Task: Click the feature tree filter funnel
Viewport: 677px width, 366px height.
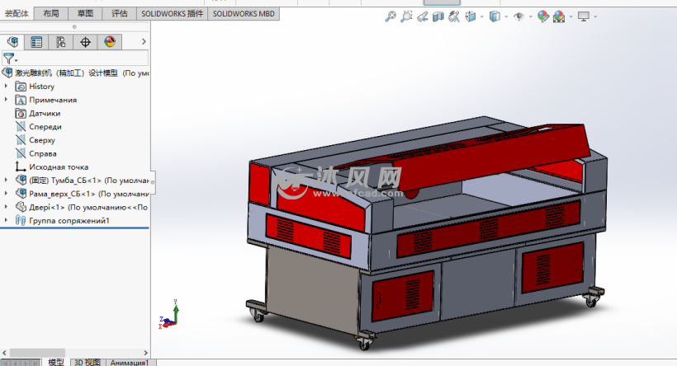Action: point(8,59)
